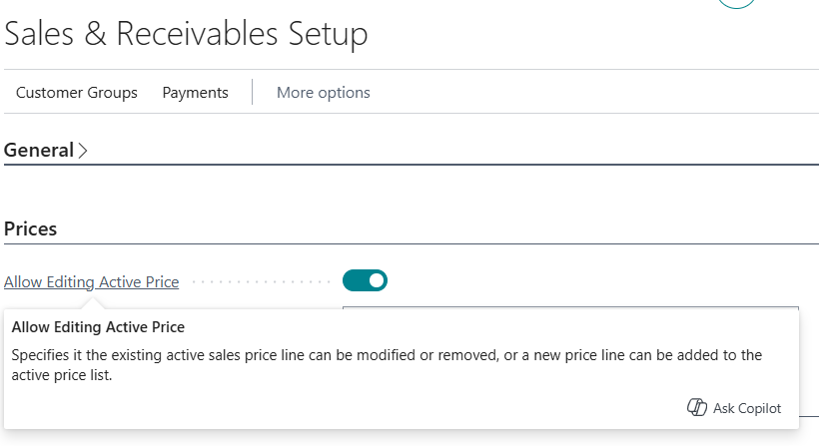This screenshot has width=819, height=446.
Task: Click the Copilot logo icon in tooltip
Action: (x=697, y=407)
